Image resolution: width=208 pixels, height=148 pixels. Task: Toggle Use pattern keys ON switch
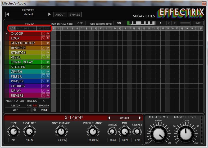click(x=119, y=23)
